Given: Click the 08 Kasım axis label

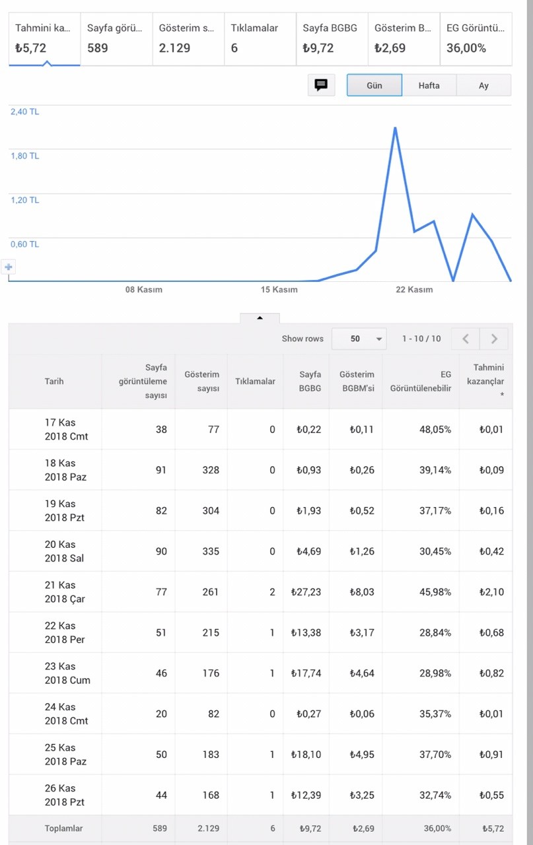Looking at the screenshot, I should click(x=144, y=289).
